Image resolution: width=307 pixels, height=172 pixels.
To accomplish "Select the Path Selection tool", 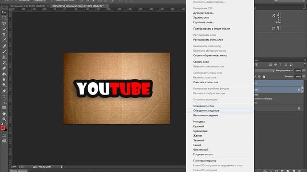I will pyautogui.click(x=4, y=102).
